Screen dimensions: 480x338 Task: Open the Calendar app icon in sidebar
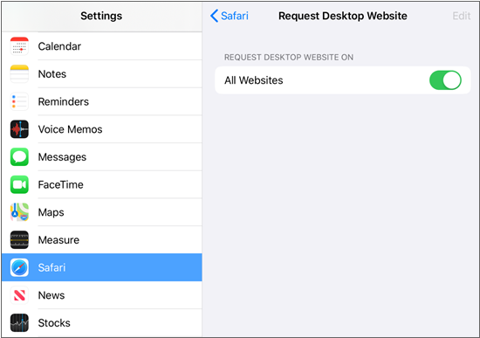pyautogui.click(x=19, y=46)
